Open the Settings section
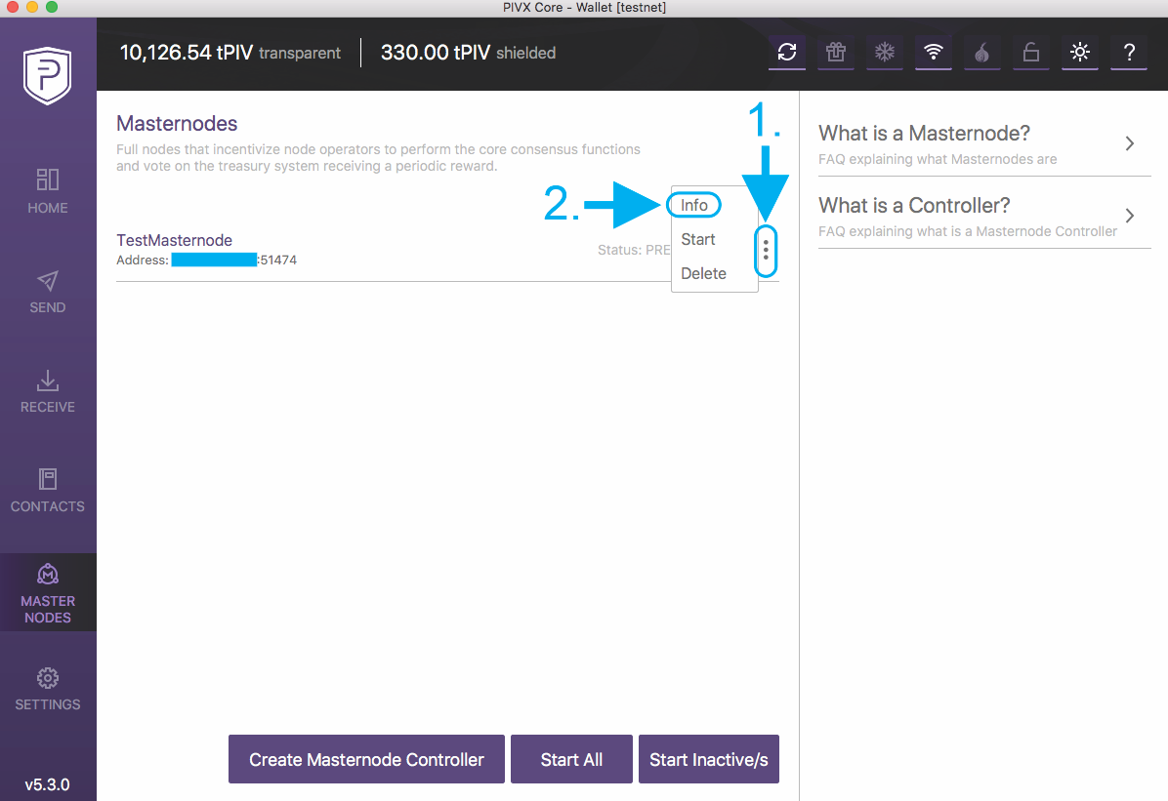The height and width of the screenshot is (801, 1168). [x=48, y=689]
